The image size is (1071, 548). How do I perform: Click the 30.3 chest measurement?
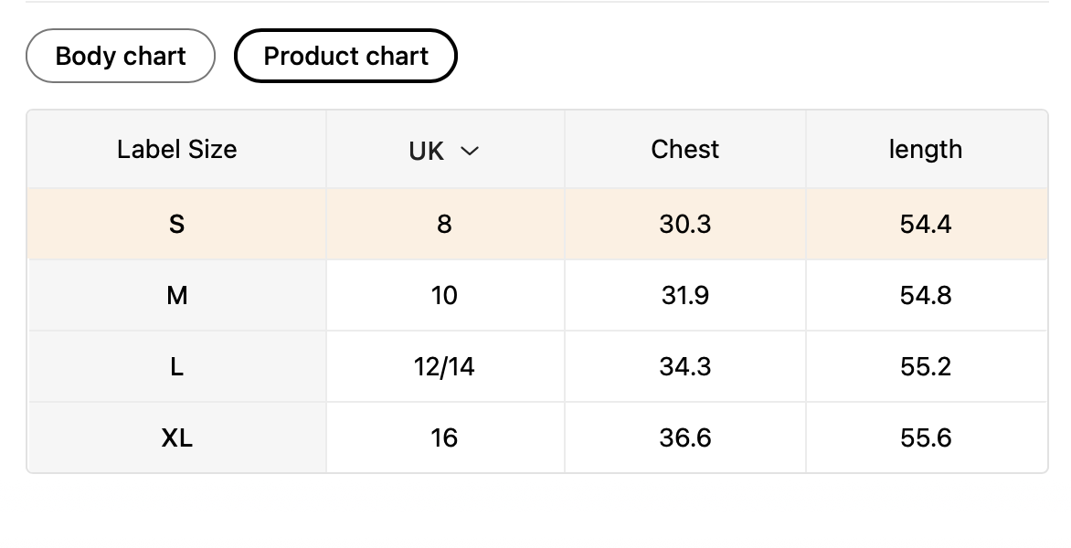pyautogui.click(x=685, y=225)
